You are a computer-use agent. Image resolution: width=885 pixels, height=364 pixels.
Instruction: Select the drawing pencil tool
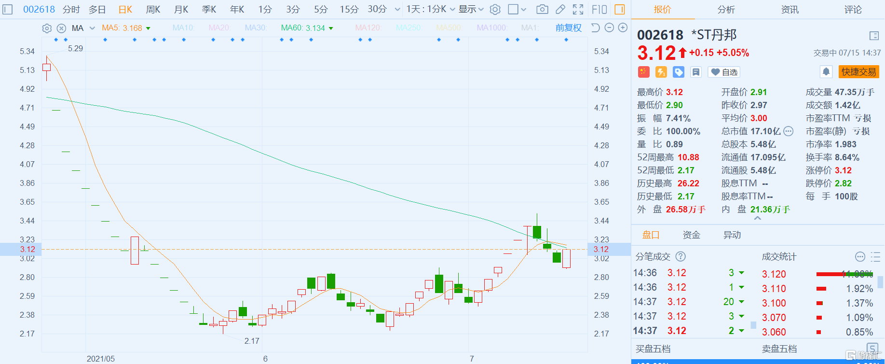point(560,9)
